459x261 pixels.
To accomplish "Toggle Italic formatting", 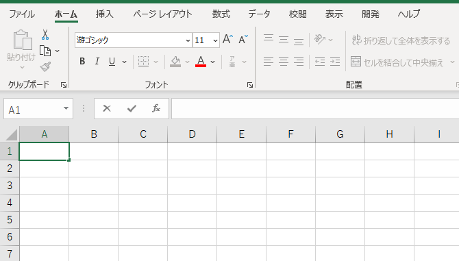I will [97, 62].
